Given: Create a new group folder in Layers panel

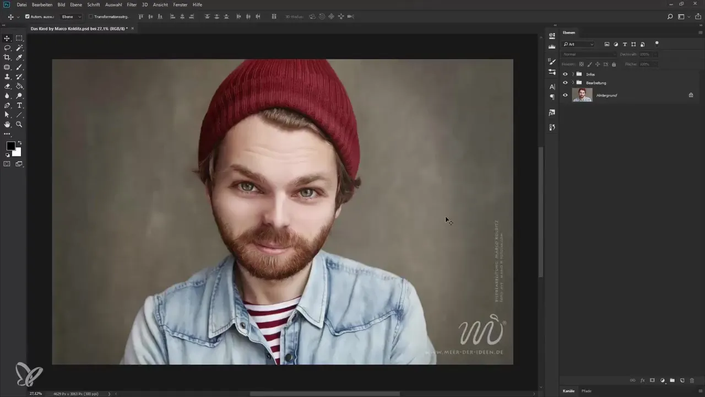Looking at the screenshot, I should tap(672, 380).
